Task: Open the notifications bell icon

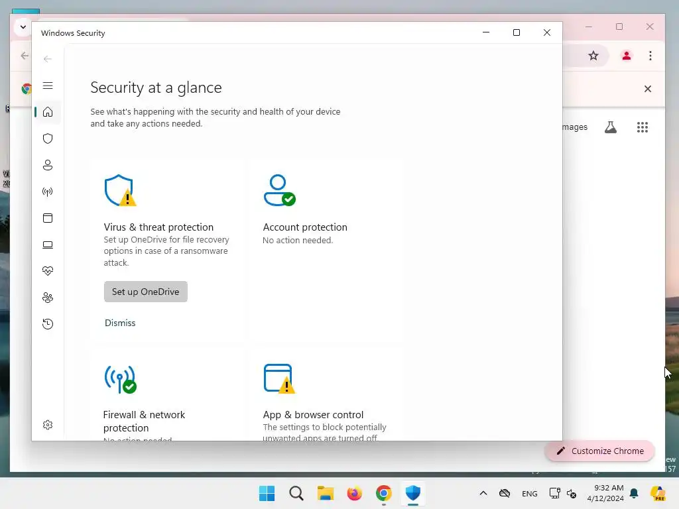Action: [634, 493]
